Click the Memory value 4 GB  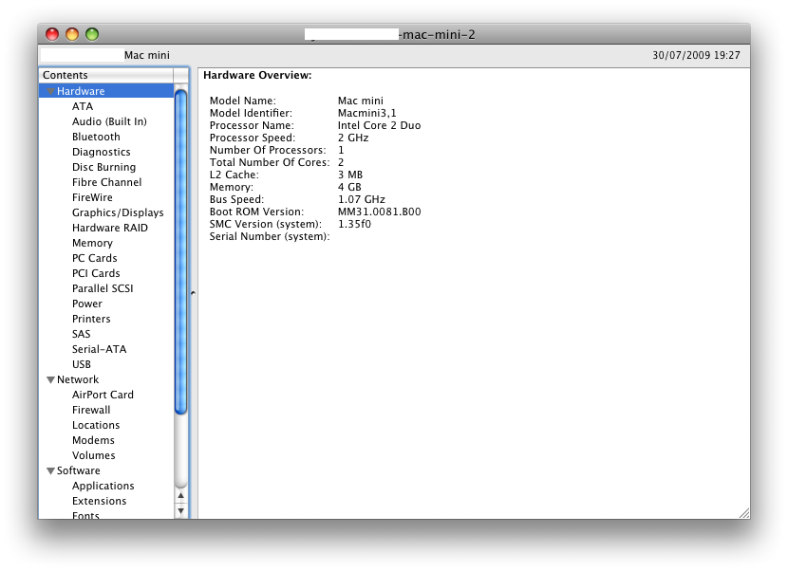tap(349, 187)
